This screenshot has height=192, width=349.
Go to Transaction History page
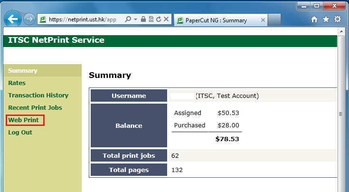38,96
